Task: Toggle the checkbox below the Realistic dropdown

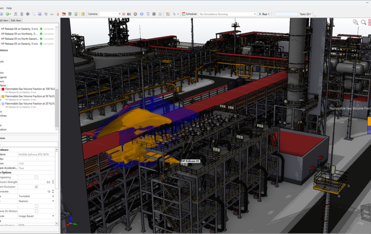Action: click(x=36, y=206)
